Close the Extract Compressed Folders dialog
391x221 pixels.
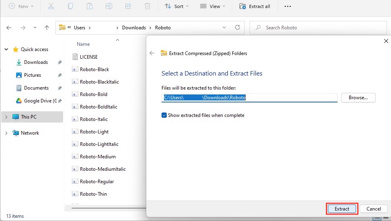[386, 41]
